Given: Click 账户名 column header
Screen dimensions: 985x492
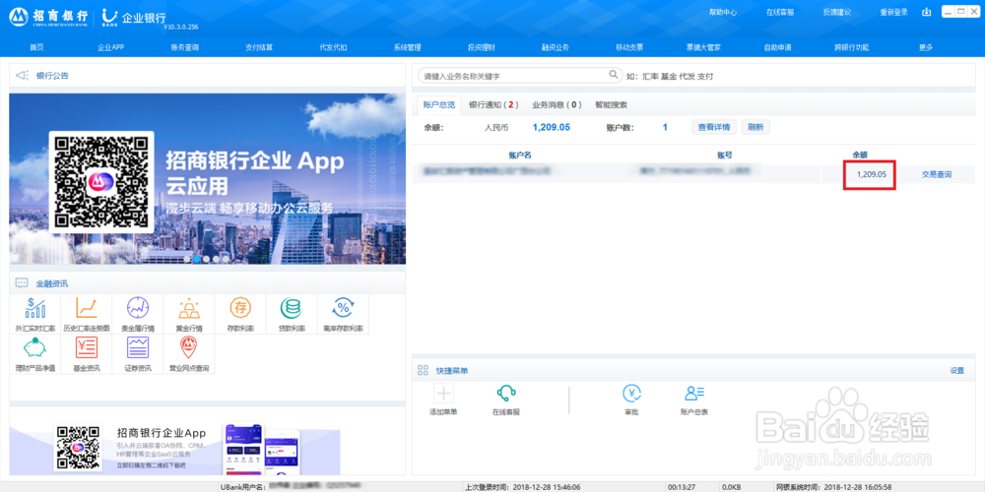Looking at the screenshot, I should coord(520,154).
